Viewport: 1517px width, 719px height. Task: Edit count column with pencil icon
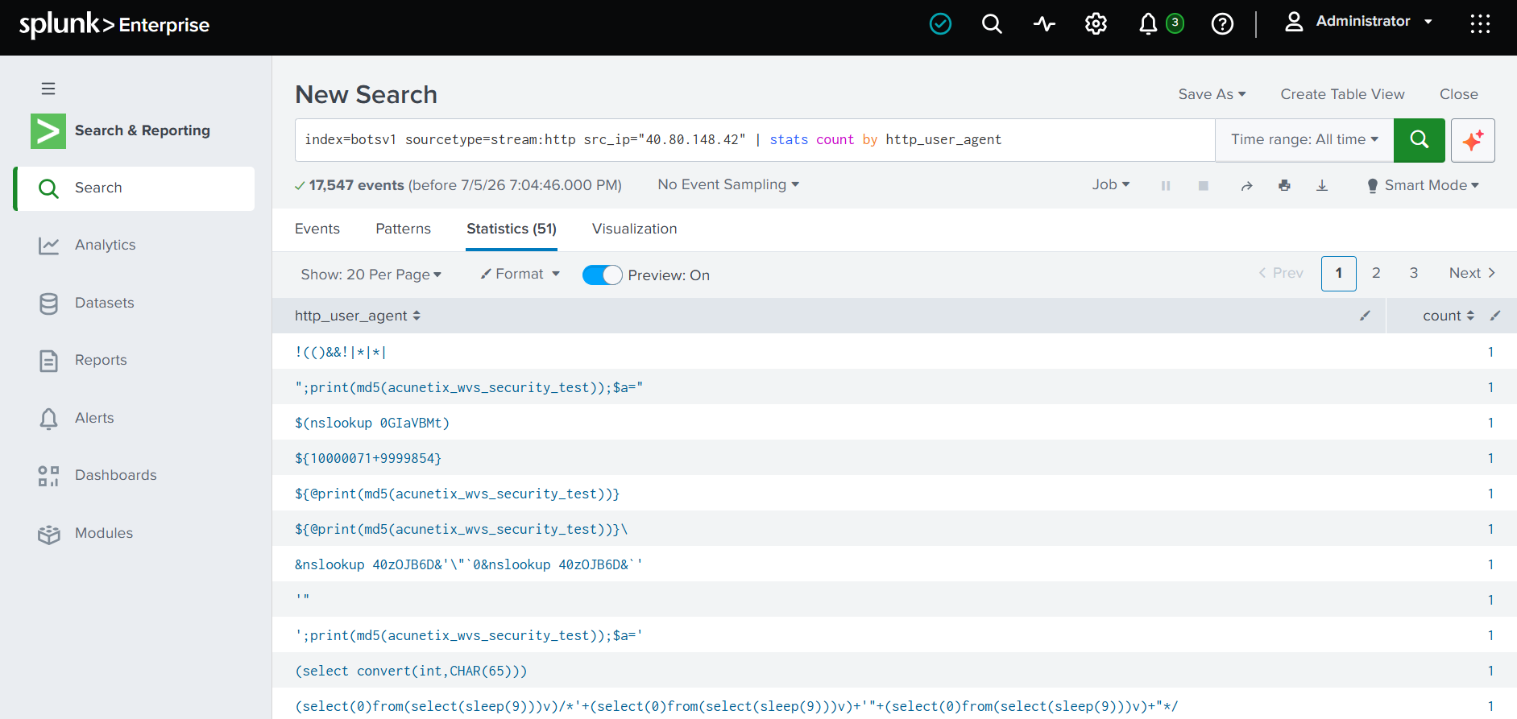point(1495,316)
